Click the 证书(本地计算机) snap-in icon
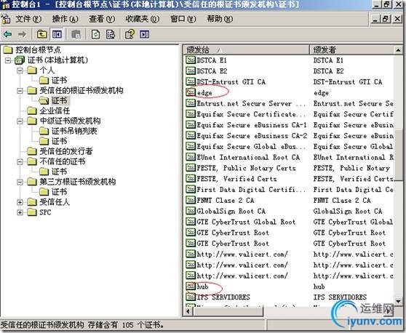The width and height of the screenshot is (406, 333). point(20,60)
